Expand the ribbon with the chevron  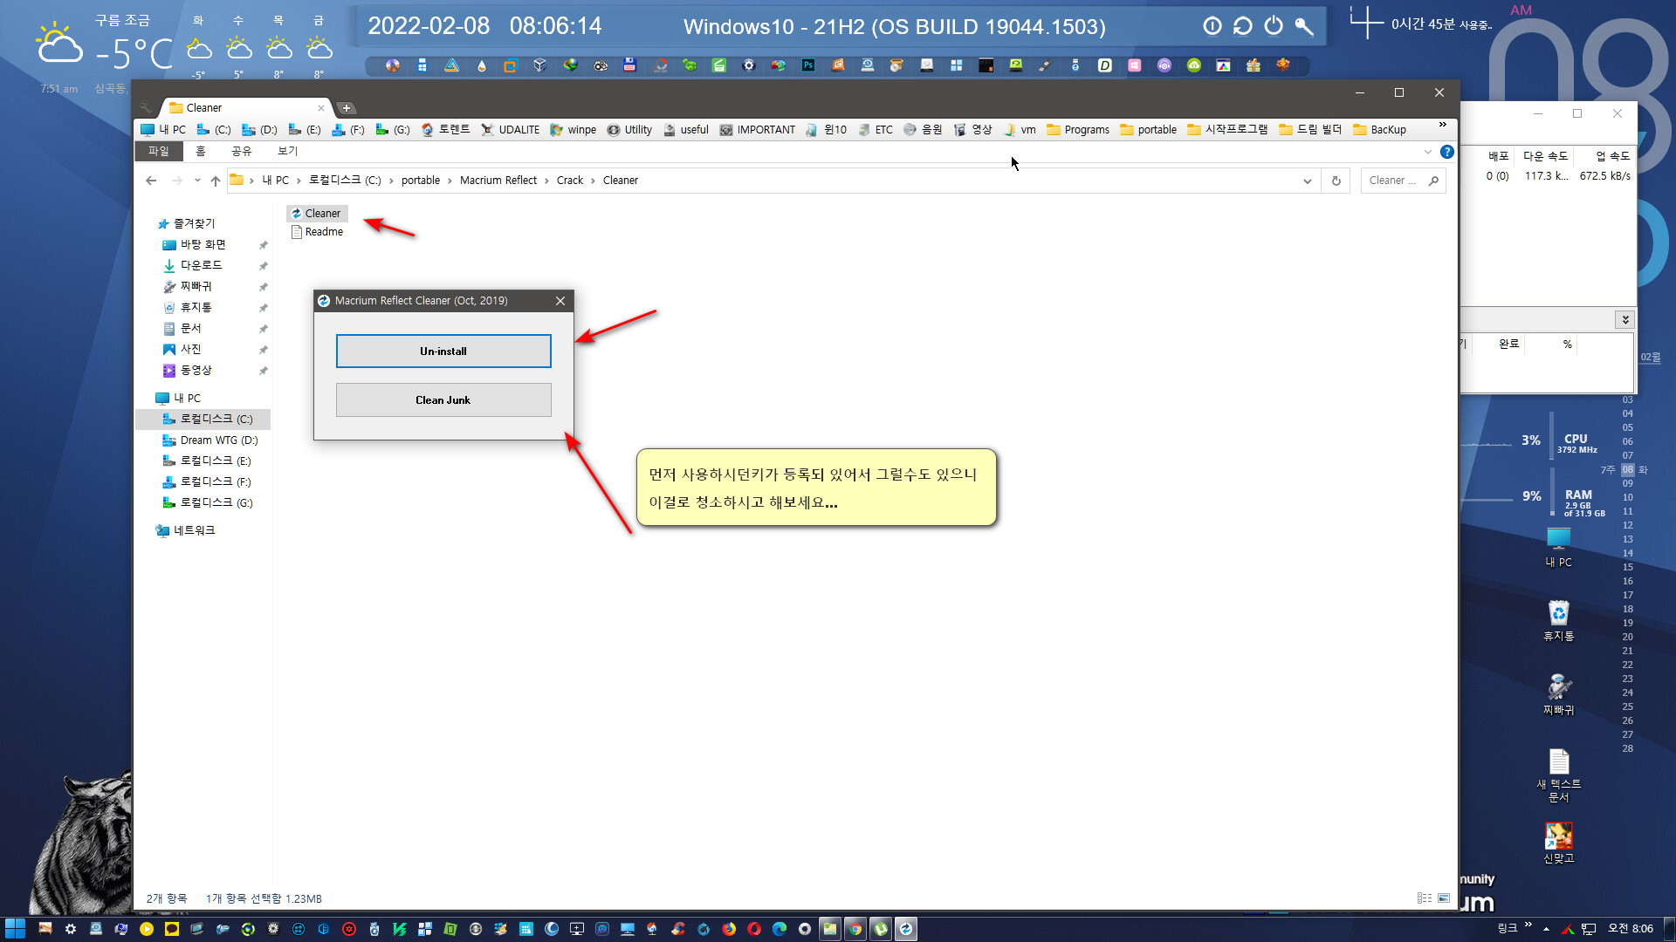pyautogui.click(x=1428, y=152)
